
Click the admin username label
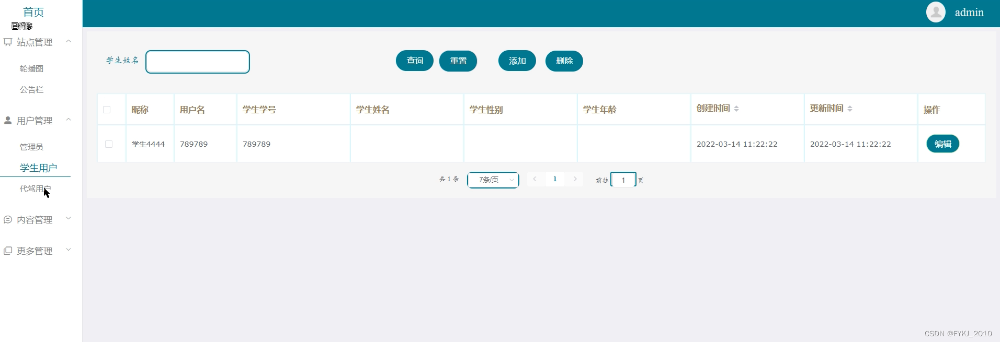coord(969,13)
